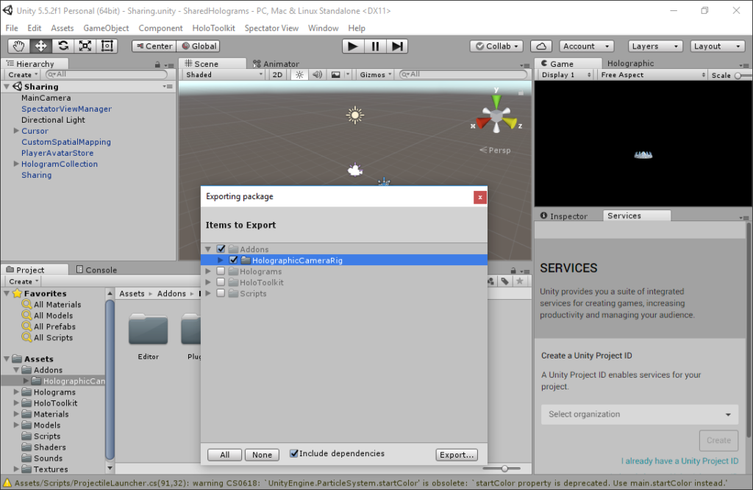Click the scene effects image icon
753x490 pixels.
335,75
